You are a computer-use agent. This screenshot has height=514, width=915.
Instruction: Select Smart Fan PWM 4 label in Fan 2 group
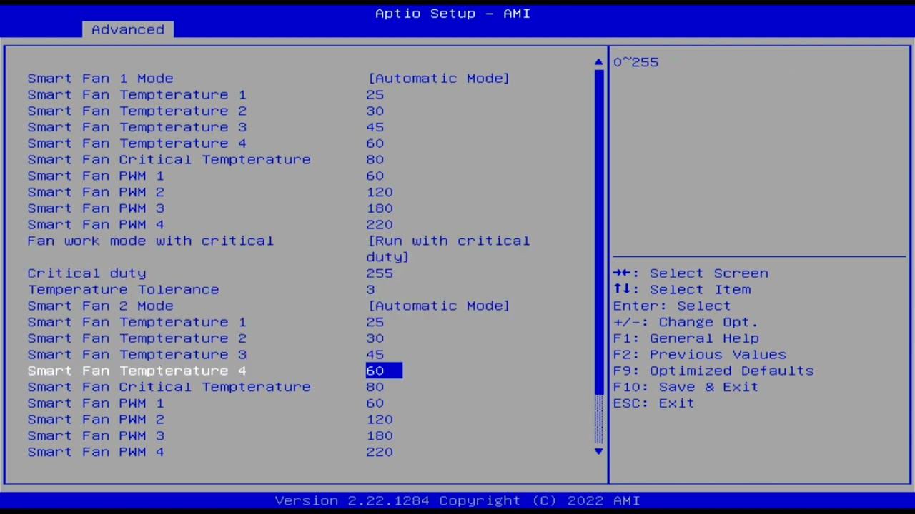click(96, 452)
